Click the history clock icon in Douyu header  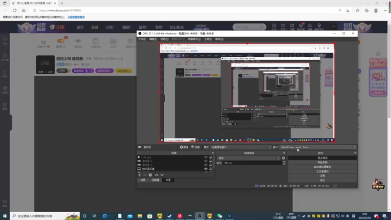pyautogui.click(x=274, y=26)
